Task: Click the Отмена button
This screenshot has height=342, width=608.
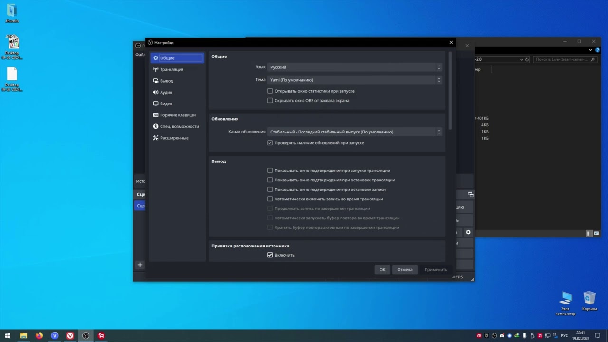Action: click(x=405, y=269)
